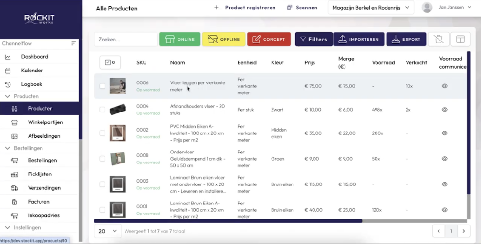Open the 20 rows-per-page dropdown
The height and width of the screenshot is (245, 481).
pos(107,231)
